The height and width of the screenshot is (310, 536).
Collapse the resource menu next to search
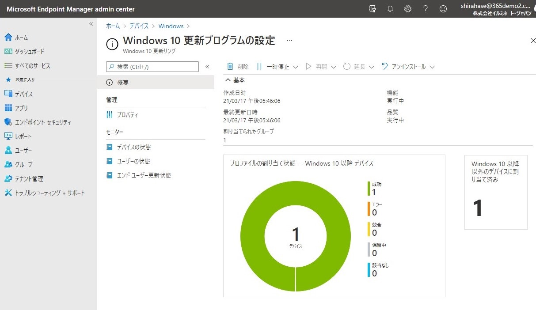coord(207,67)
